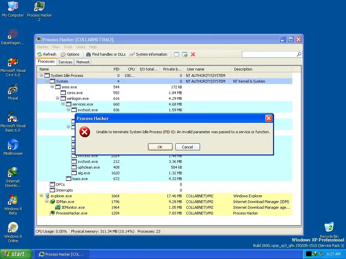
Task: Click the search magnifier icon
Action: [299, 54]
